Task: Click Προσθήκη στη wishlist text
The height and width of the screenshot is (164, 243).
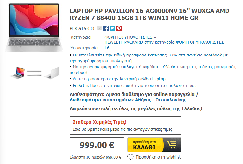Action: click(158, 157)
